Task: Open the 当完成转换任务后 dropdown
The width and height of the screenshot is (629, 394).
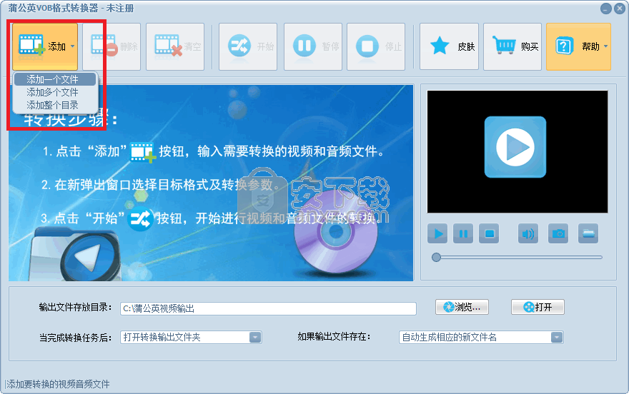Action: click(191, 337)
